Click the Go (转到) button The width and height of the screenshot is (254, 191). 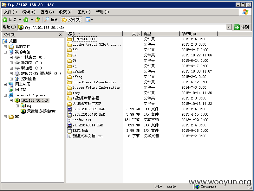click(241, 27)
